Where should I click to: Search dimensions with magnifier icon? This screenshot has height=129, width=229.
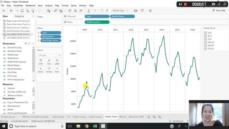29,44
